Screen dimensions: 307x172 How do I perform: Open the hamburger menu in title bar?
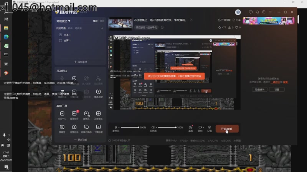click(270, 12)
